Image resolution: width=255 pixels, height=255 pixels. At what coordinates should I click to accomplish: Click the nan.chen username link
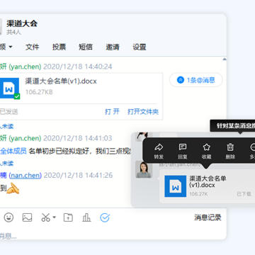(25, 176)
